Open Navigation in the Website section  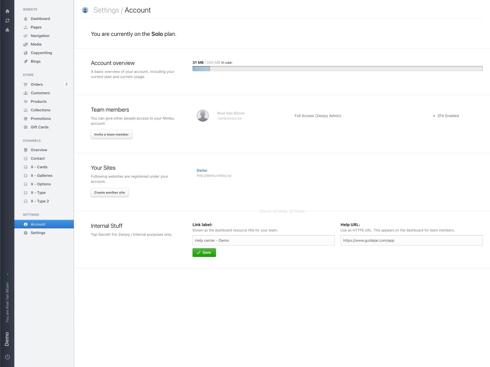click(x=44, y=36)
